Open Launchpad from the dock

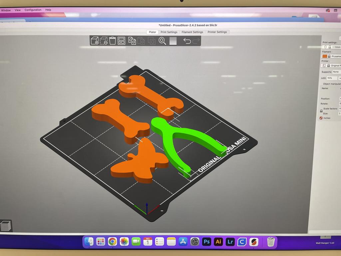pyautogui.click(x=101, y=242)
